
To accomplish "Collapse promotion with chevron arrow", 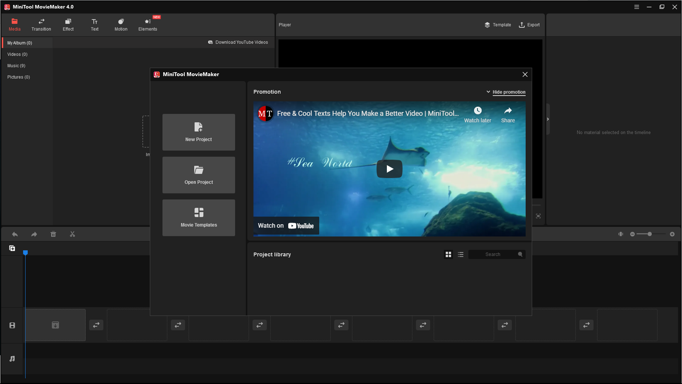I will (488, 92).
